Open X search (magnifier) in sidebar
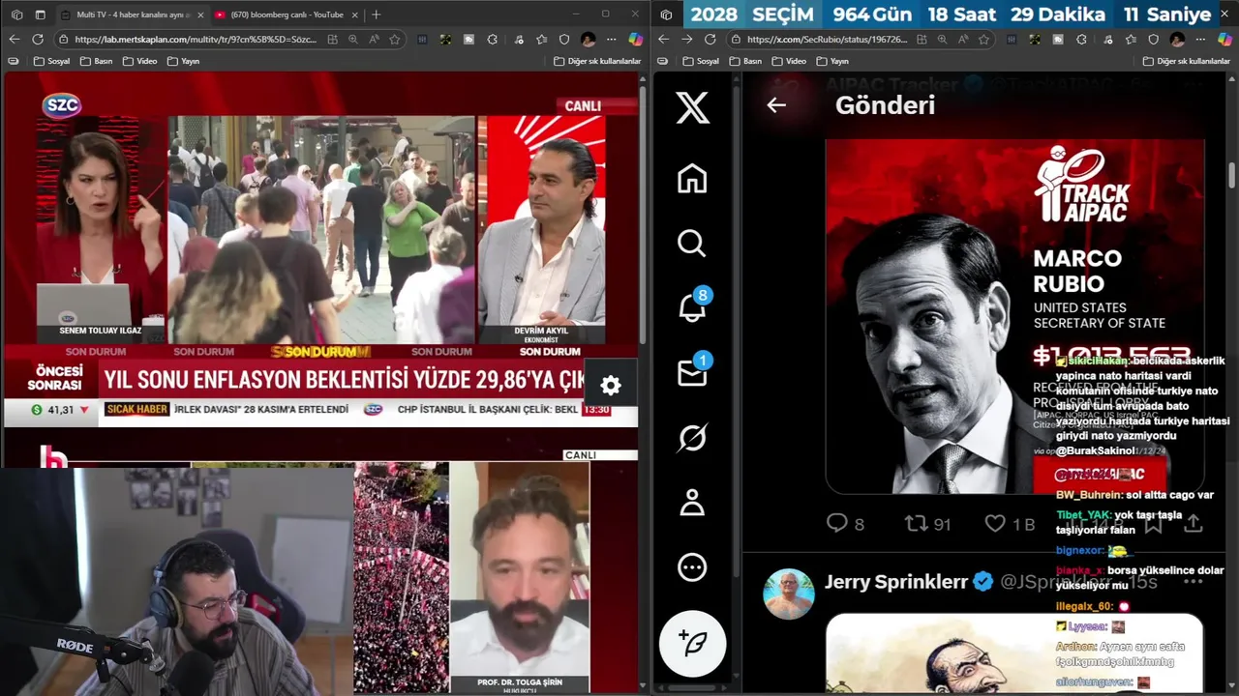This screenshot has height=696, width=1239. coord(692,243)
